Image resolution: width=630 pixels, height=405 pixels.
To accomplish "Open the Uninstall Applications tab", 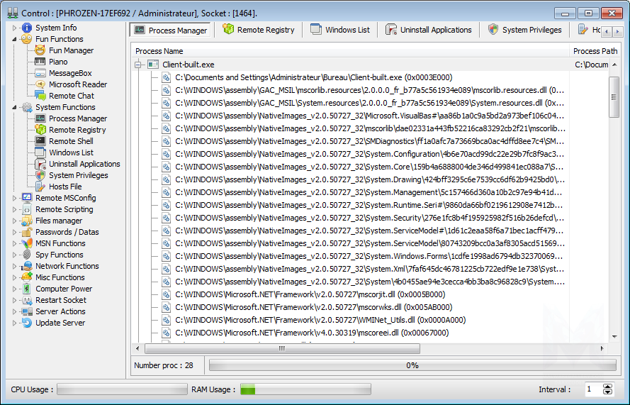I will pyautogui.click(x=429, y=30).
